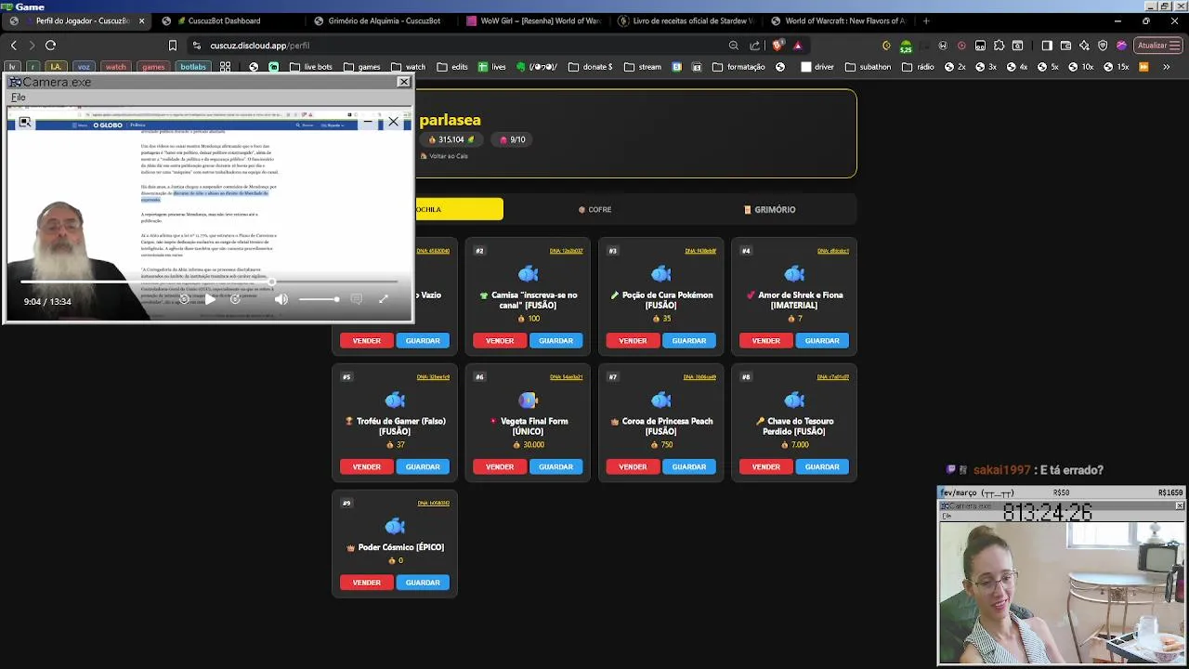Click the Troféu de Gamer fish icon

(x=395, y=400)
